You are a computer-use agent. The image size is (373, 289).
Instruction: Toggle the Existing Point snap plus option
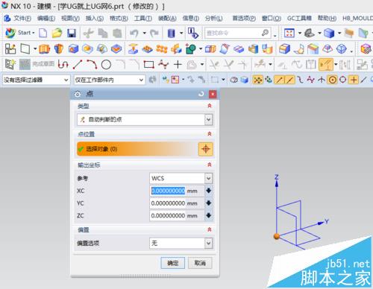354,80
